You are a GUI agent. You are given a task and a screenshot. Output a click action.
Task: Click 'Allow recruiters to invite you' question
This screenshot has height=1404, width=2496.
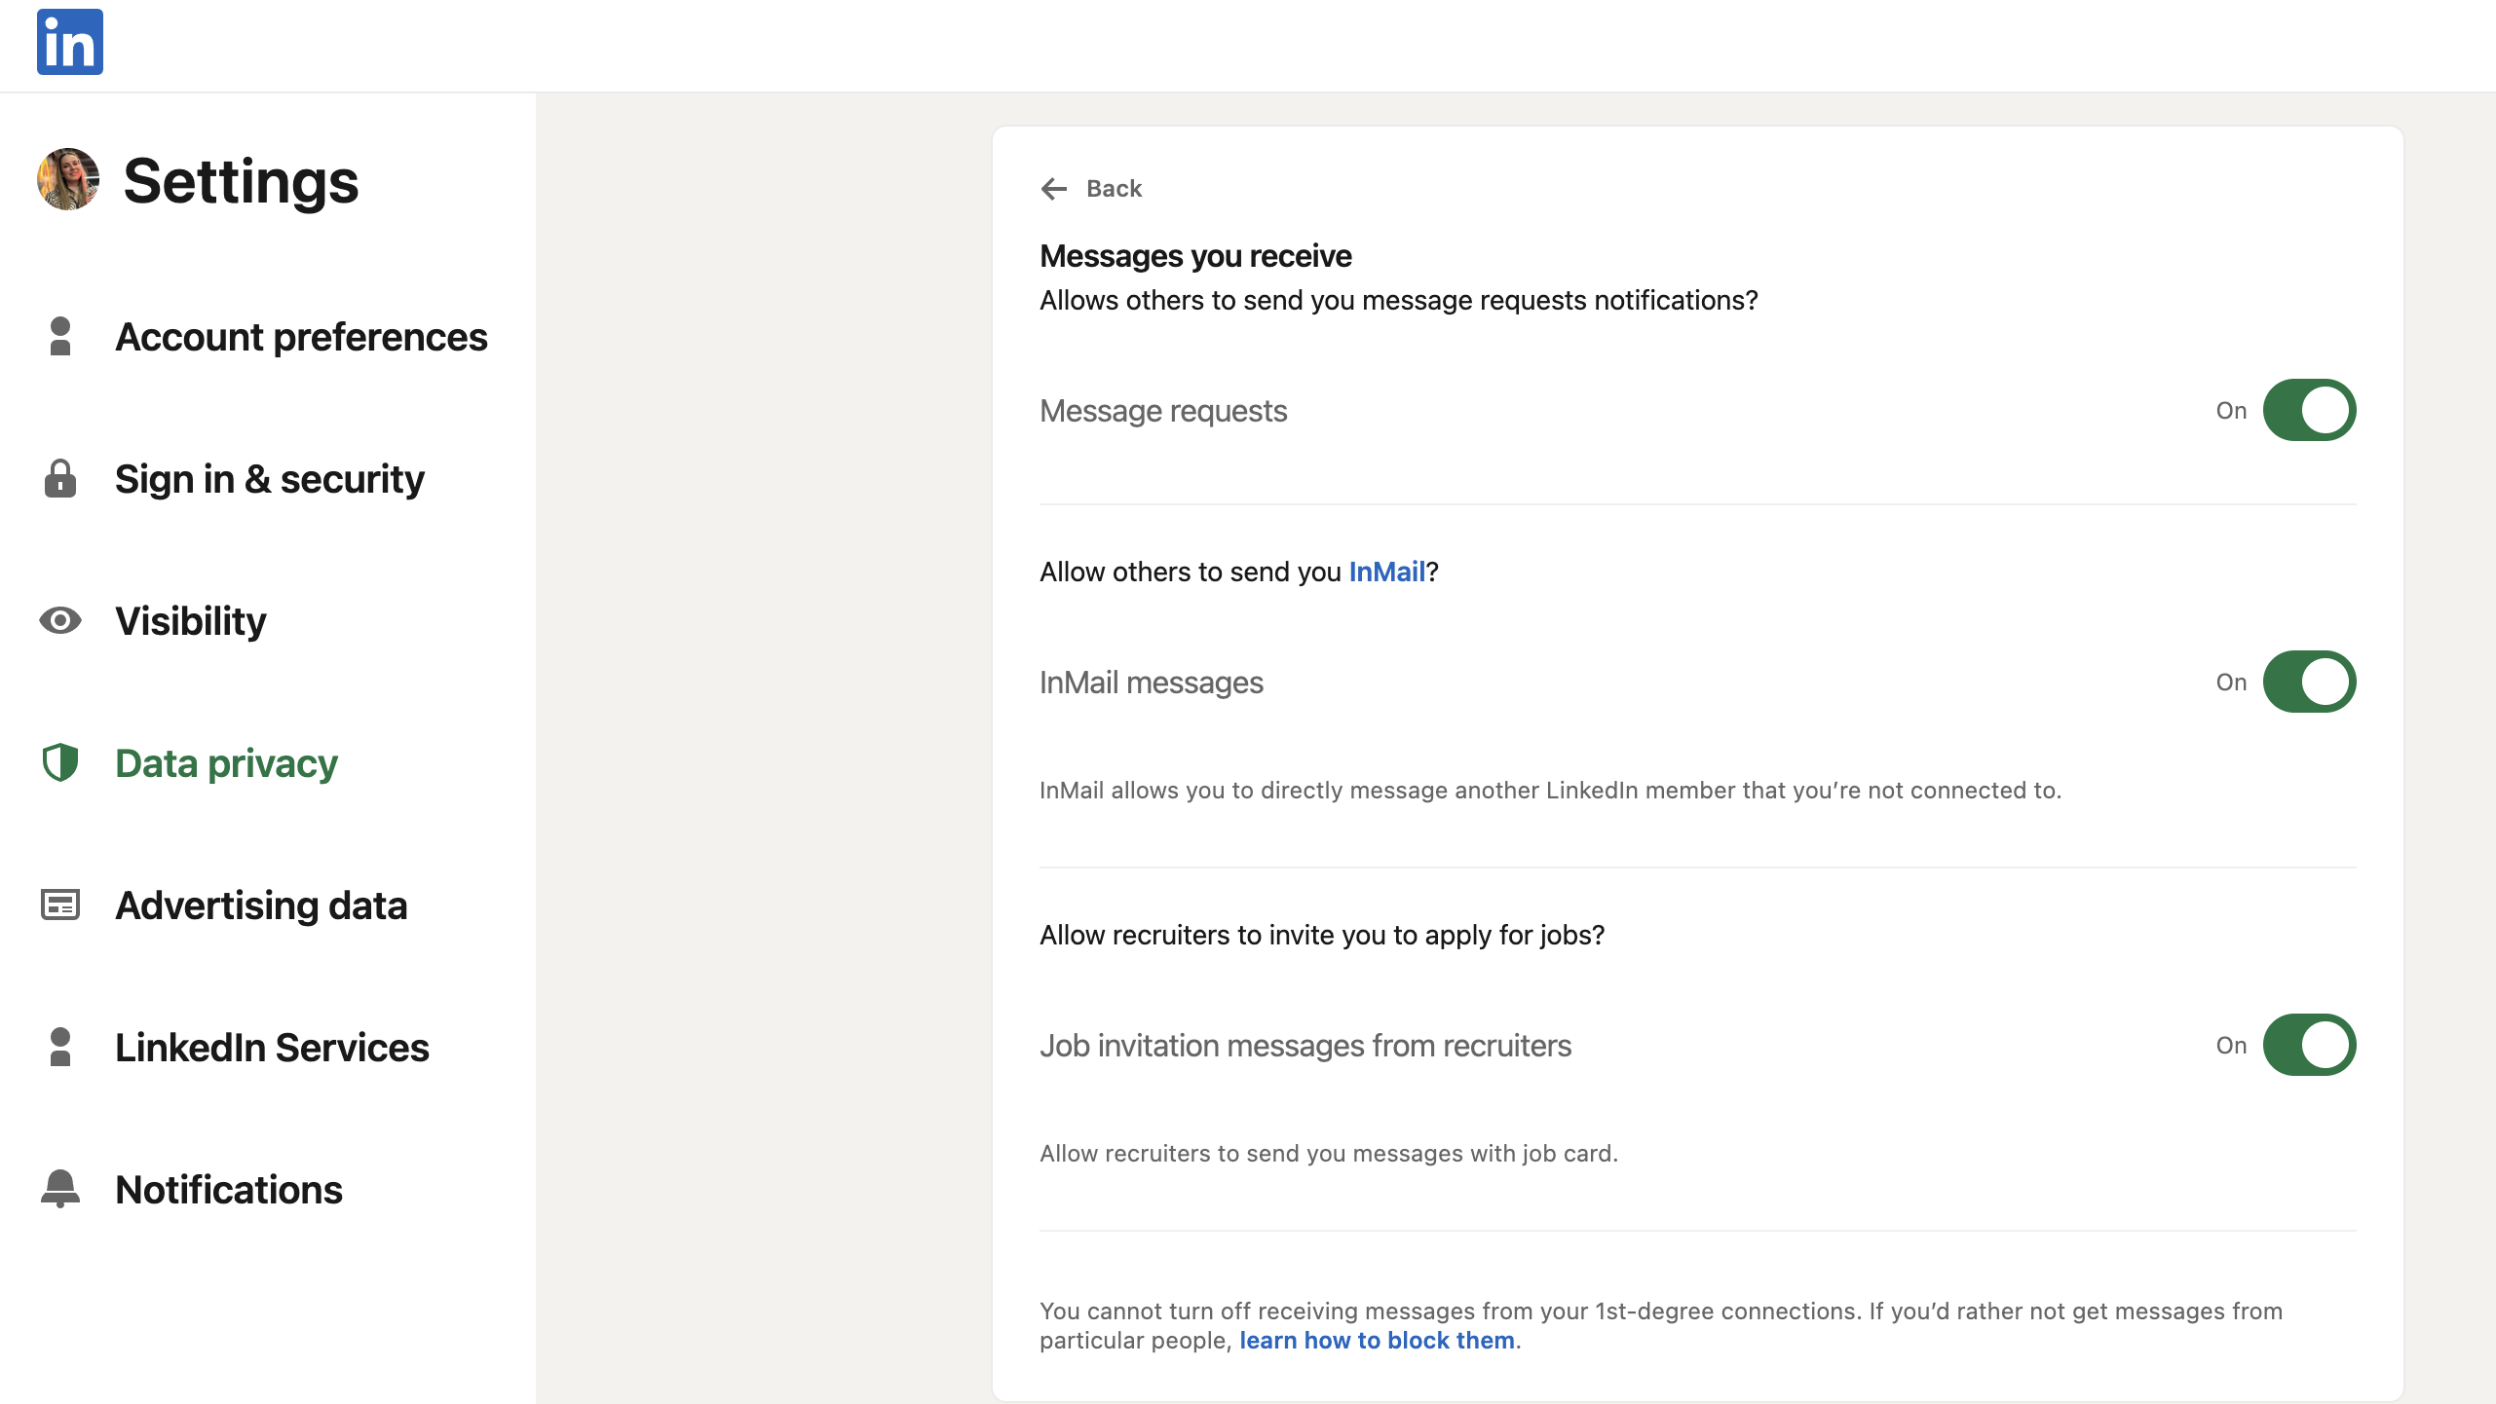1322,935
